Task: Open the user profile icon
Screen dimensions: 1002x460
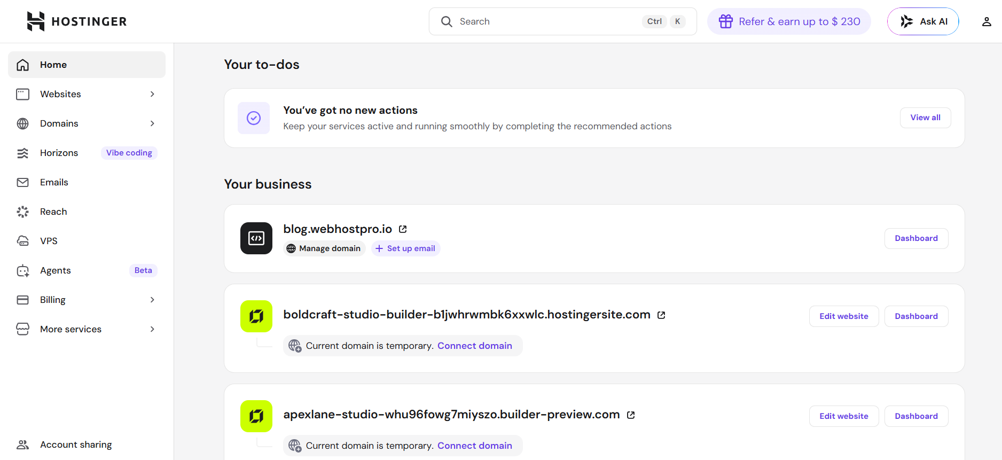Action: click(987, 21)
